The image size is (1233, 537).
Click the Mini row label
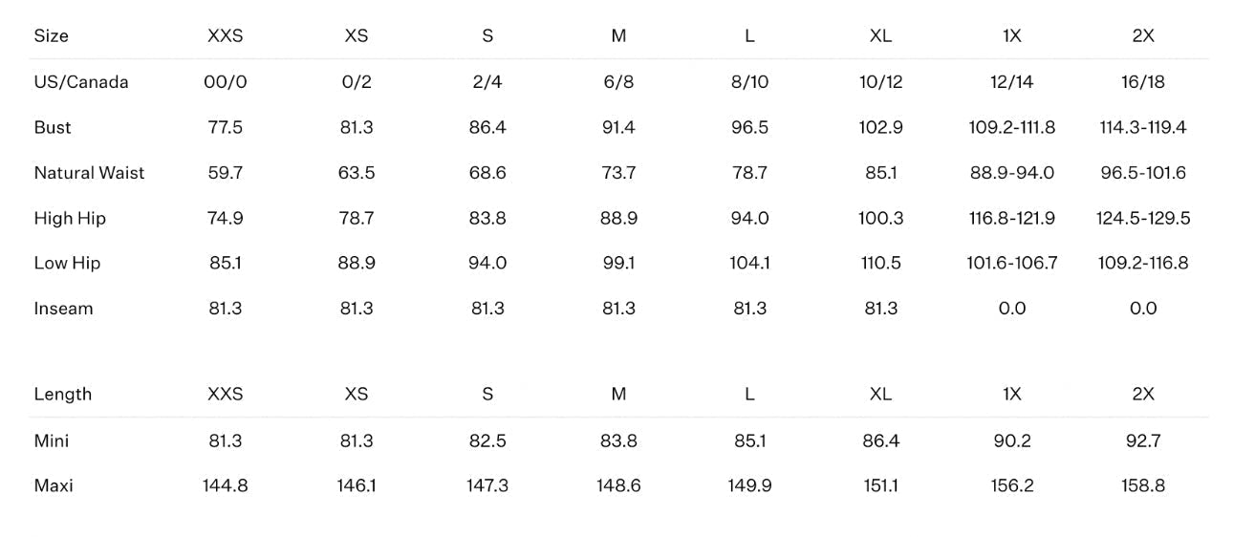[52, 441]
